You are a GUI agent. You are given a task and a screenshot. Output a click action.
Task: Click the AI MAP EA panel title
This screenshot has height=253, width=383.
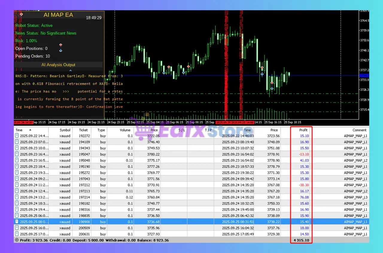58,15
